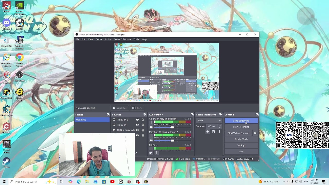The height and width of the screenshot is (185, 329).
Task: Open Windows Start menu
Action: [x=4, y=182]
